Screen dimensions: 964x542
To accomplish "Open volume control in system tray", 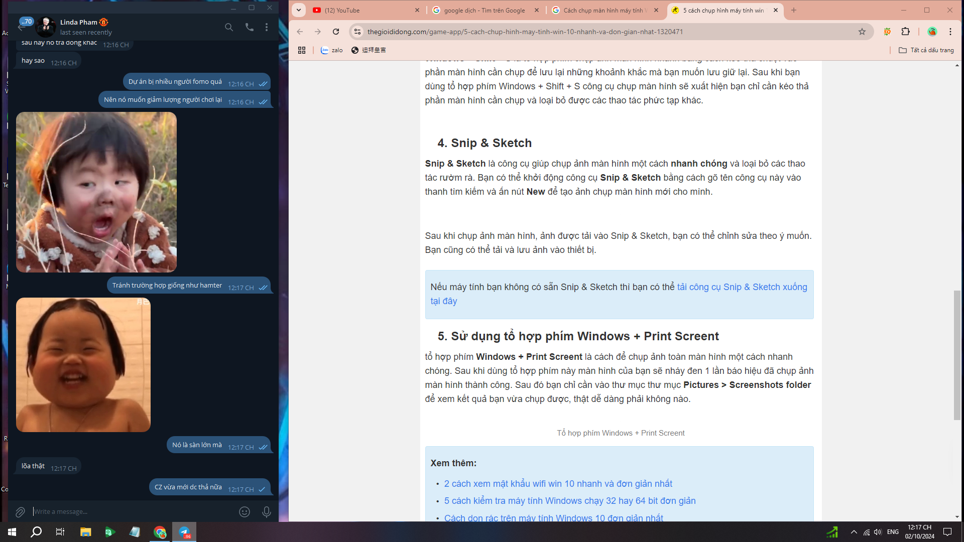I will coord(878,532).
